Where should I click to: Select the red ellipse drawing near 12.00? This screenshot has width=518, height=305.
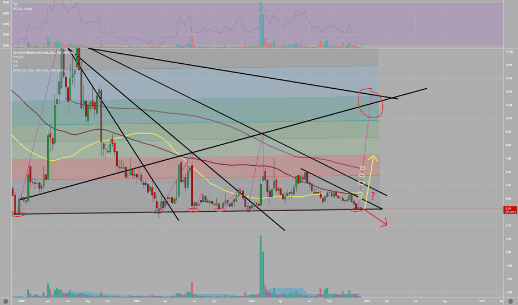(371, 103)
